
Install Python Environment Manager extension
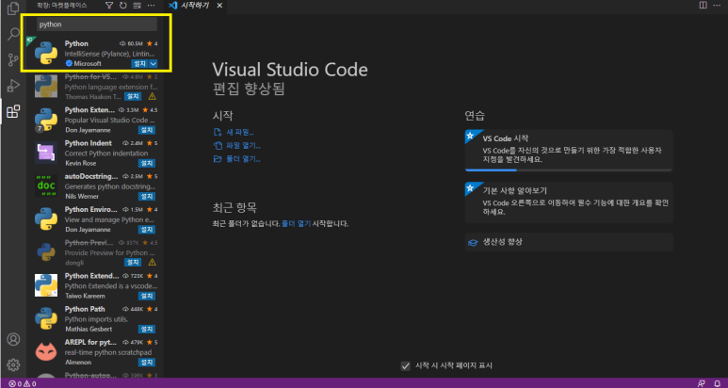pos(147,230)
